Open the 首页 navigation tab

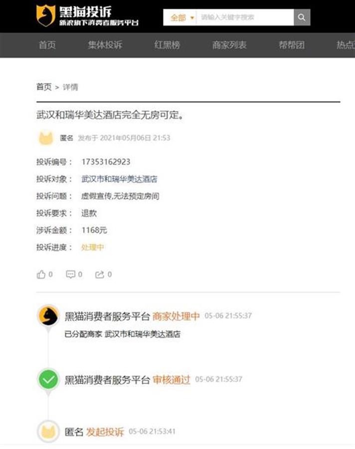(47, 45)
